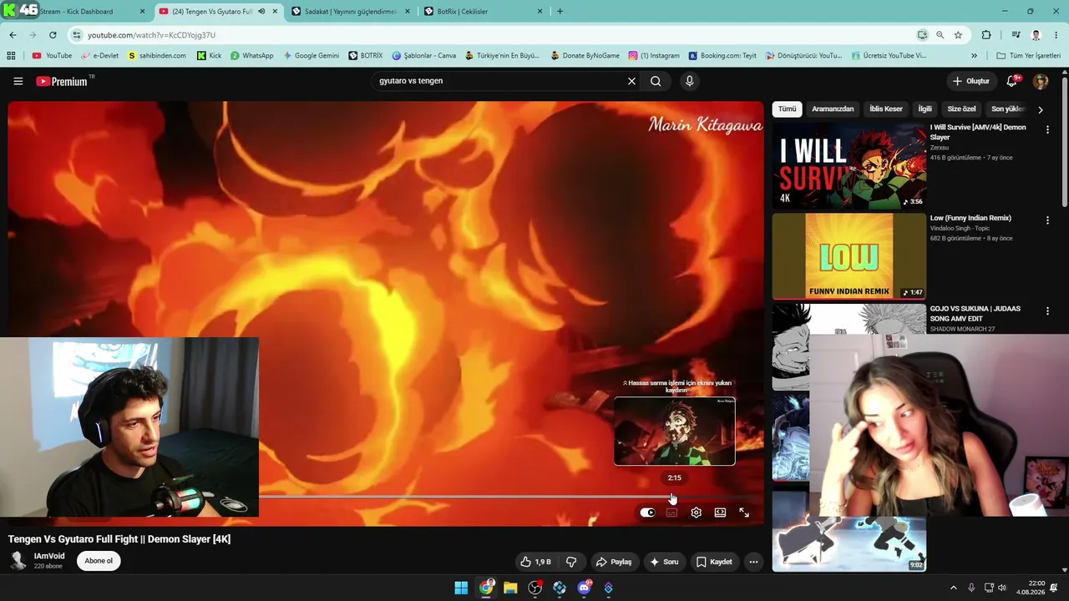1069x601 pixels.
Task: Open the IAmVoid channel link
Action: (x=49, y=556)
